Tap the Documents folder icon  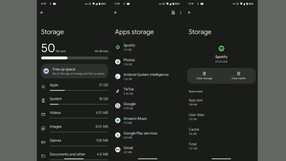43,156
